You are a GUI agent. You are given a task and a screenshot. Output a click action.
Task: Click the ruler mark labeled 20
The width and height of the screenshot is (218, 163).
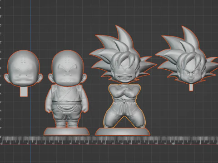click(173, 144)
